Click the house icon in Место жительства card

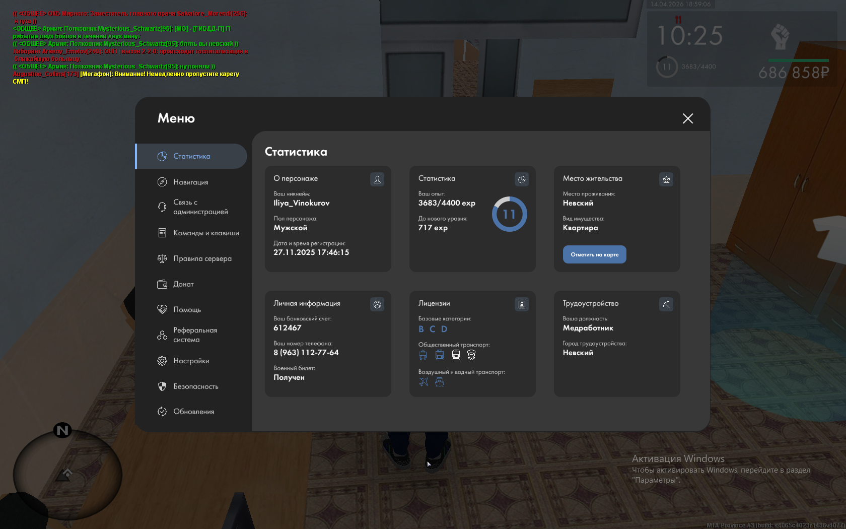pos(666,179)
